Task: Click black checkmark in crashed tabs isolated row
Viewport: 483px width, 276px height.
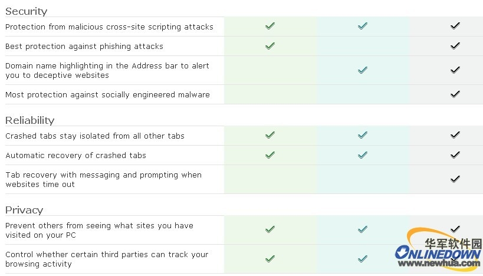Action: click(455, 135)
